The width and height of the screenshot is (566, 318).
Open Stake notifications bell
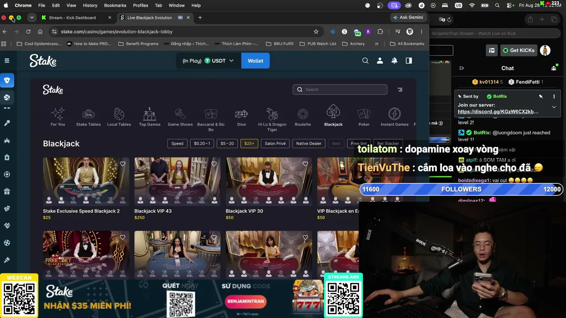click(x=394, y=61)
